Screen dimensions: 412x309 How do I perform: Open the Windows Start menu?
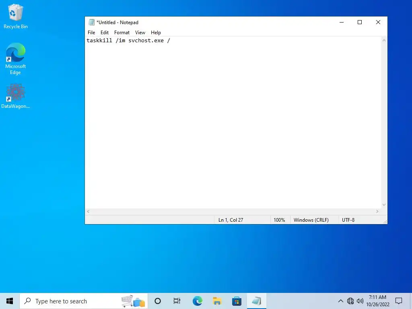click(x=10, y=301)
